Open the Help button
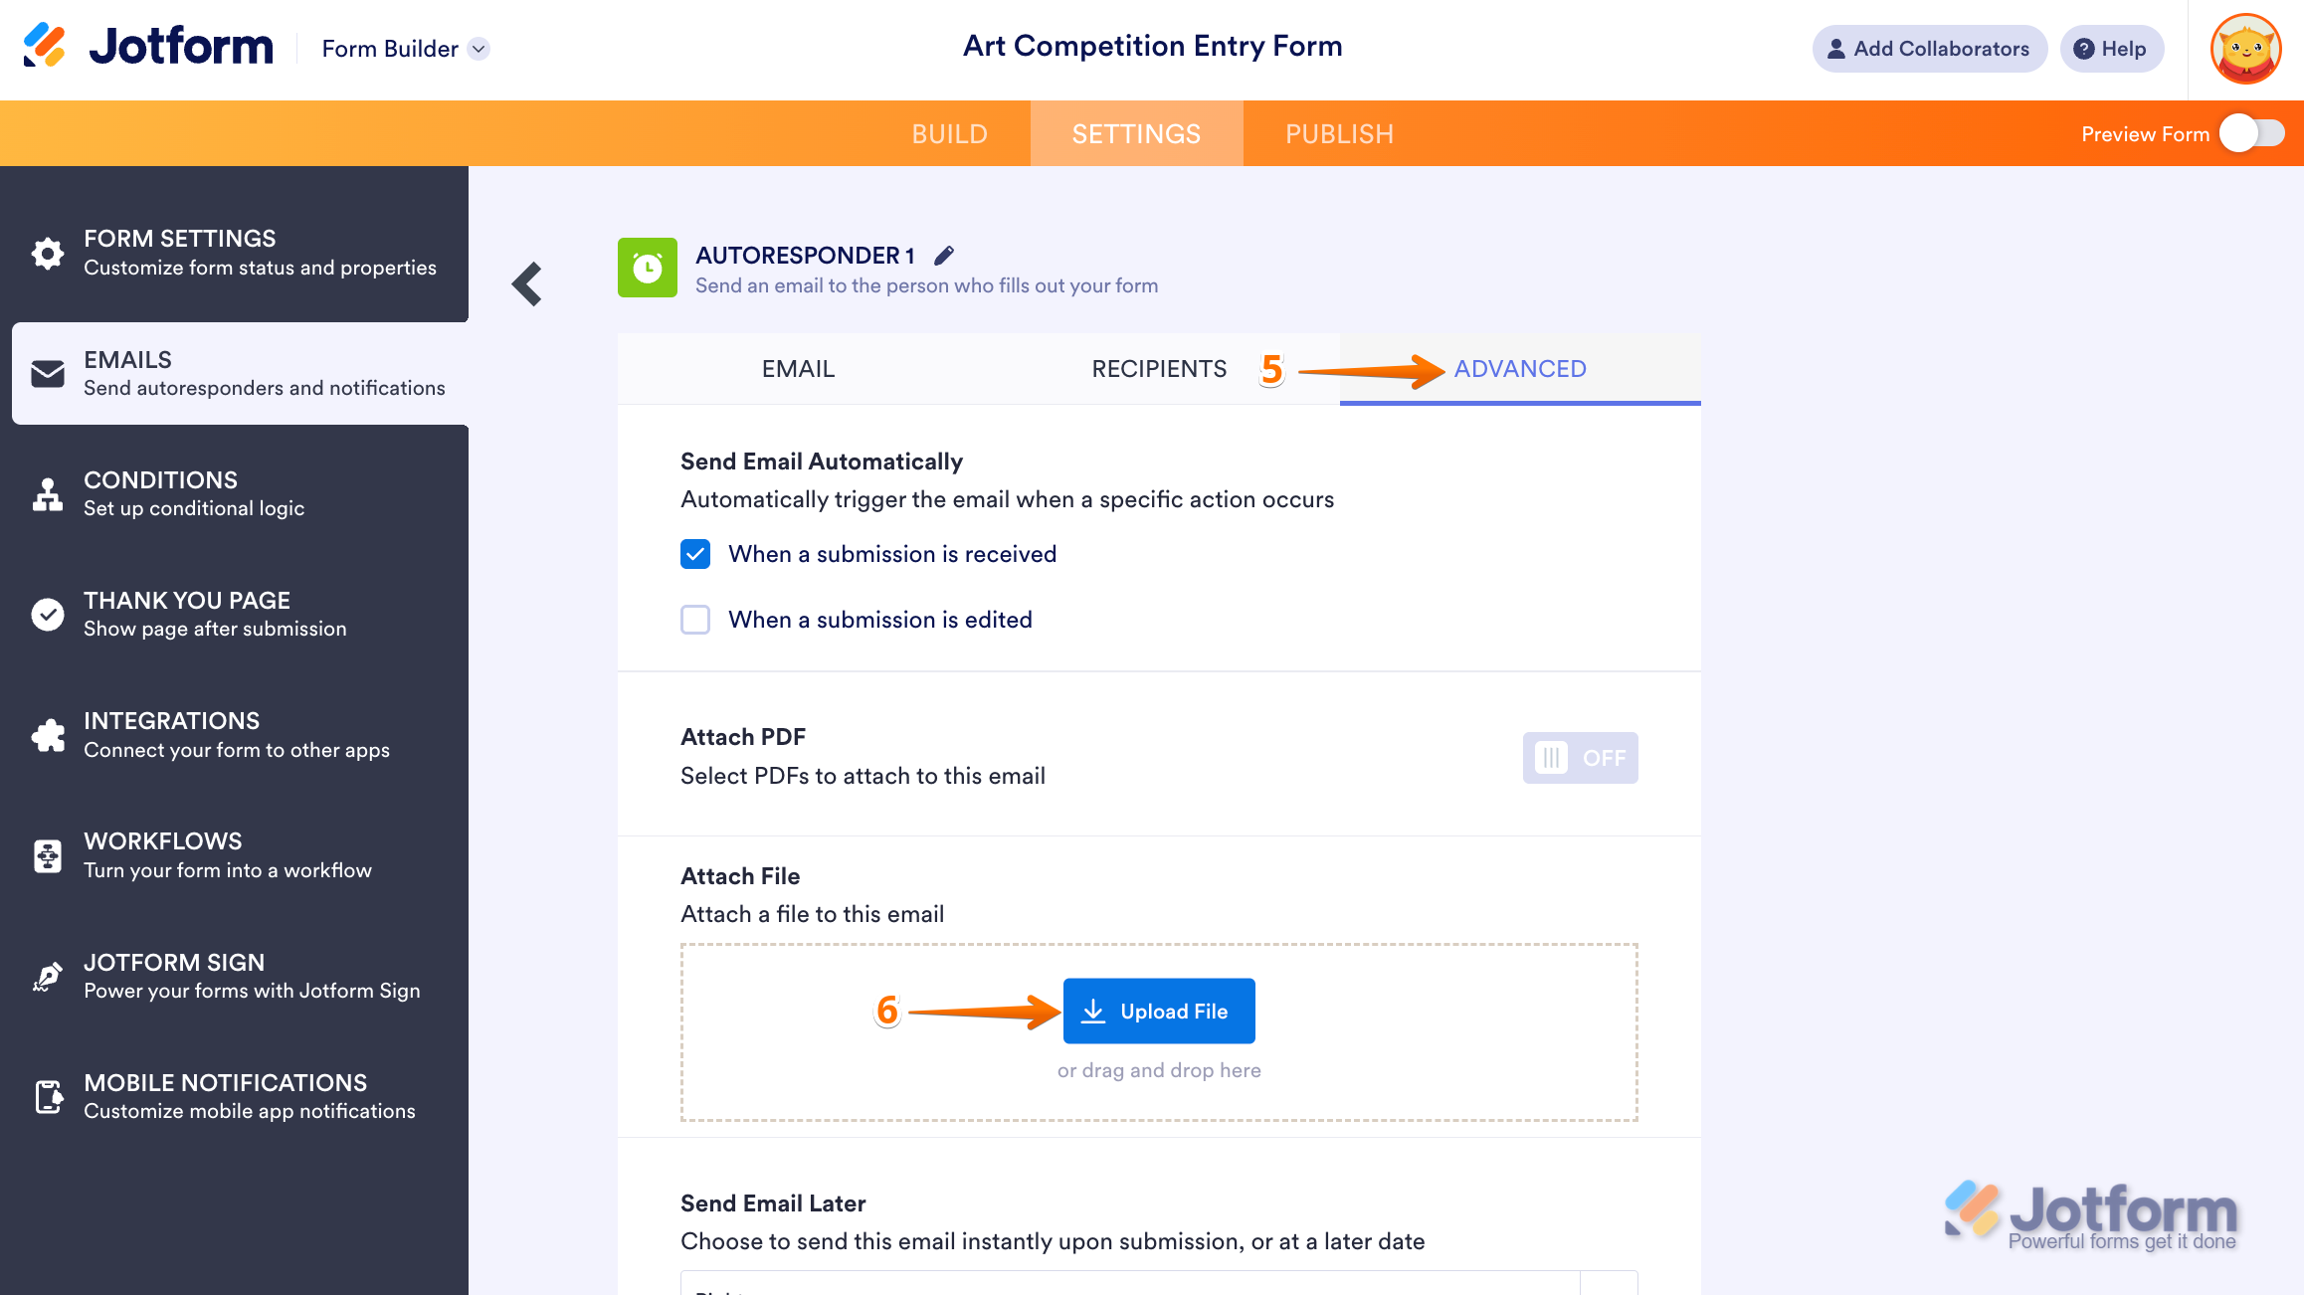Viewport: 2304px width, 1295px height. coord(2111,49)
